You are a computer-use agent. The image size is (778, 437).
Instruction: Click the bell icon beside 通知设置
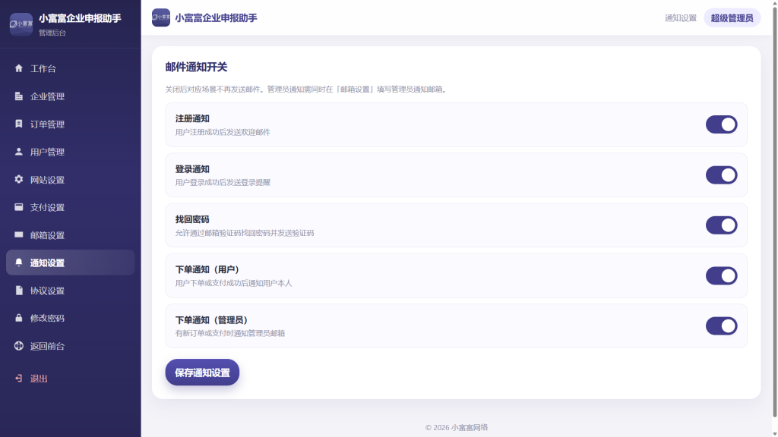pyautogui.click(x=19, y=263)
